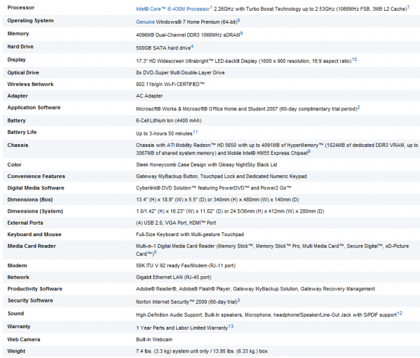The image size is (420, 358).
Task: Open footnote 9 after DDR3 1066MHz SDRAM
Action: tap(241, 32)
